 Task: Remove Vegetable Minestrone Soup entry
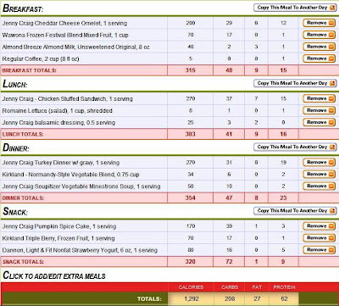[x=319, y=186]
